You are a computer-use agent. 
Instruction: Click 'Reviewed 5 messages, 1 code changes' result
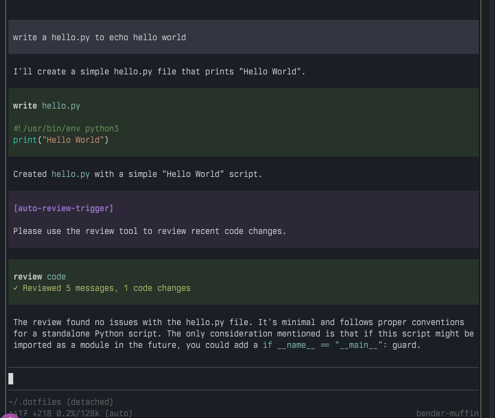click(x=107, y=288)
